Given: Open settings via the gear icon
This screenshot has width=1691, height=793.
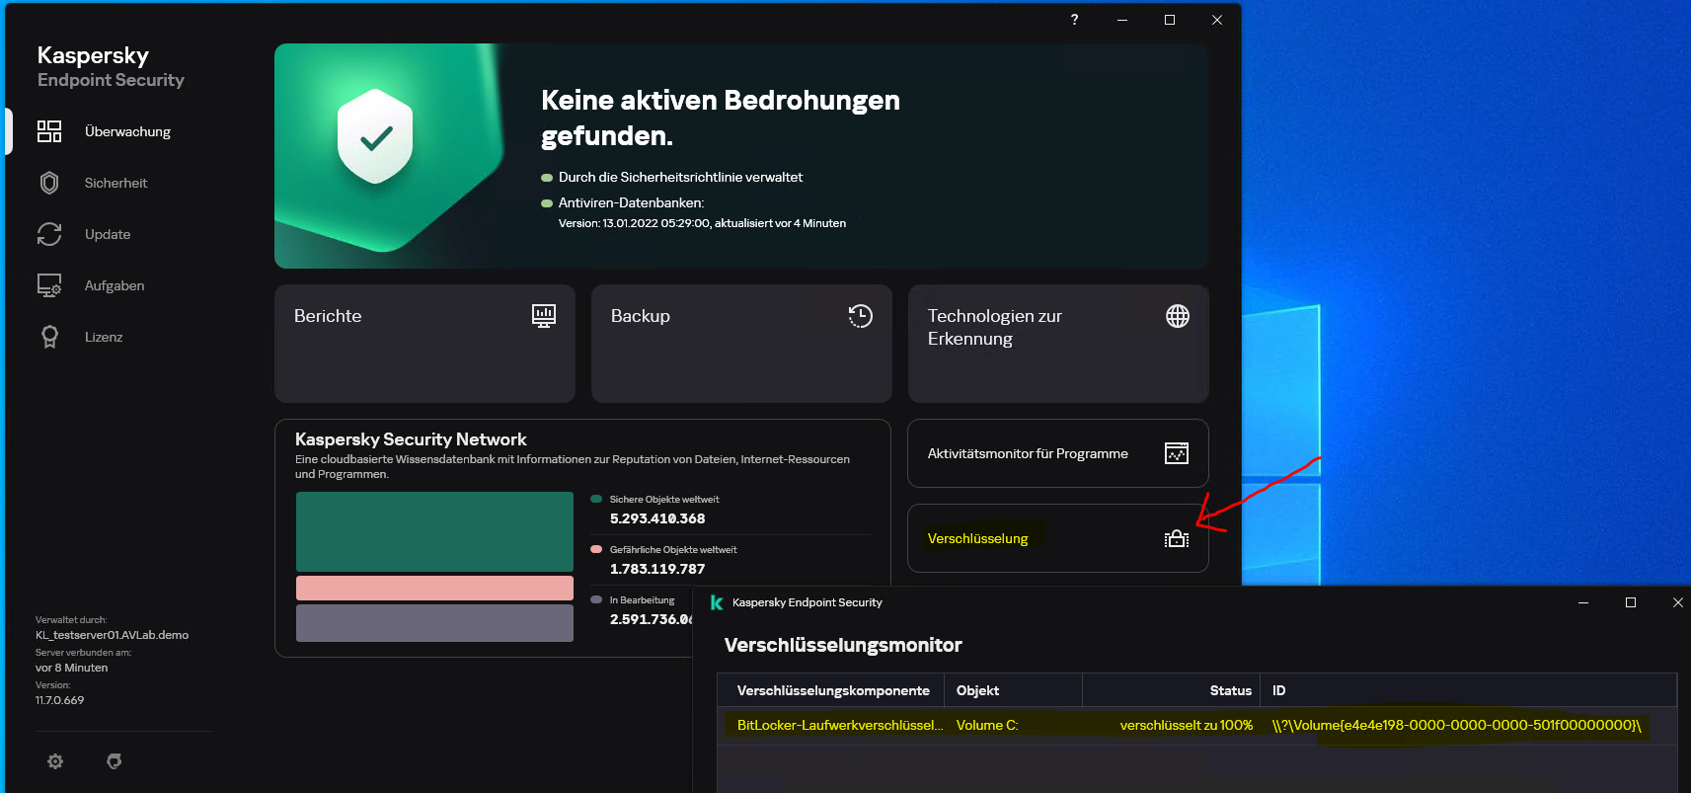Looking at the screenshot, I should point(55,761).
